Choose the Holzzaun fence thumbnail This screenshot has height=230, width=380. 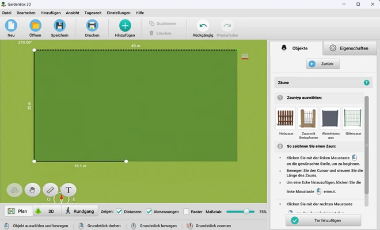[x=286, y=118]
